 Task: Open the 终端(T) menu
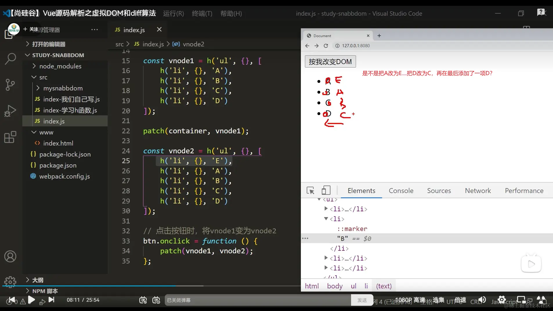(202, 14)
